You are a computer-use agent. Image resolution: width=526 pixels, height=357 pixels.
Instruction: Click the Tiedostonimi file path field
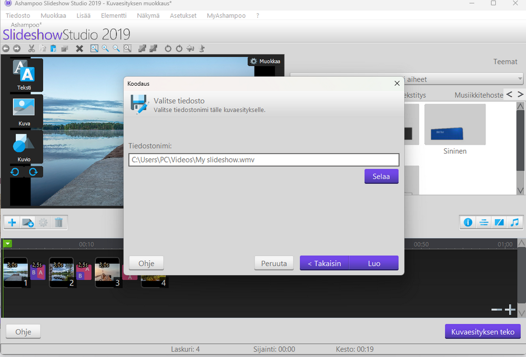coord(264,160)
